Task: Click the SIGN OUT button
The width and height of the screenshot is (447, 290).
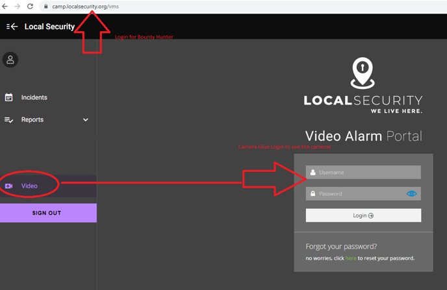Action: (48, 213)
